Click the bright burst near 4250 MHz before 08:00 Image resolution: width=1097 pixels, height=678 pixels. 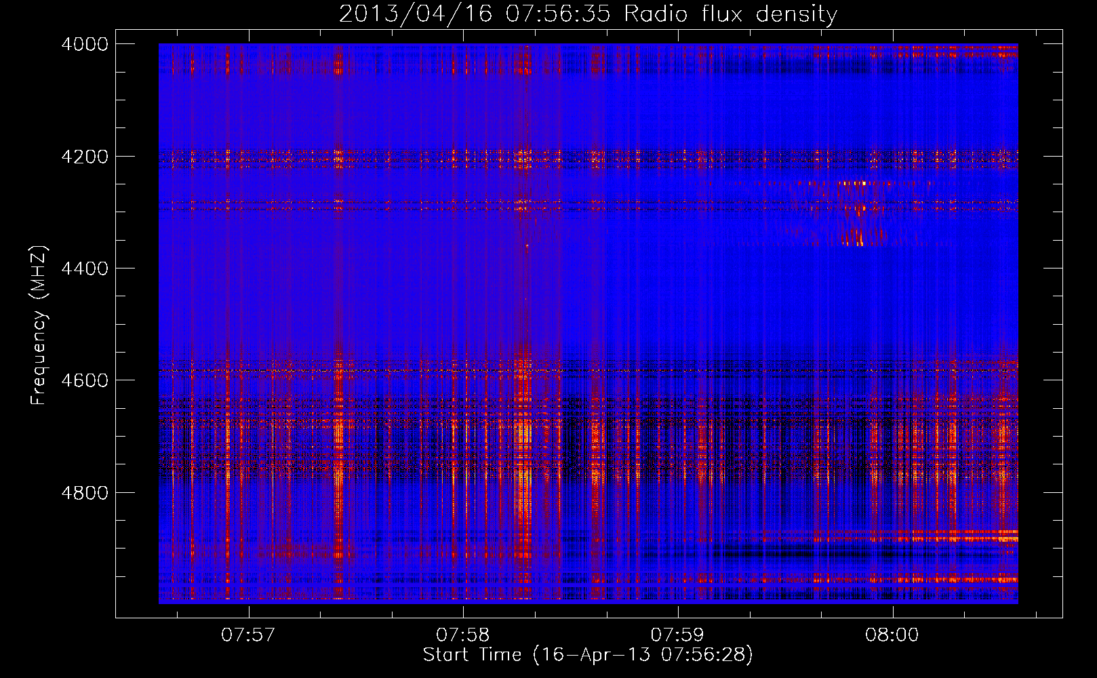[853, 183]
